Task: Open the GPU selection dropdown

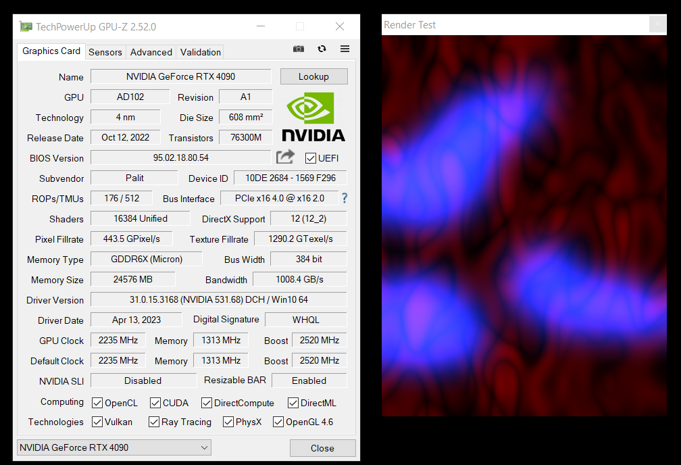Action: 114,447
